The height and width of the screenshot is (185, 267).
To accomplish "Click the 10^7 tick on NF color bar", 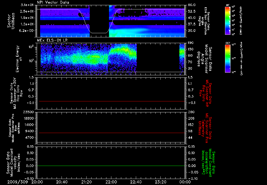I will coord(233,30).
